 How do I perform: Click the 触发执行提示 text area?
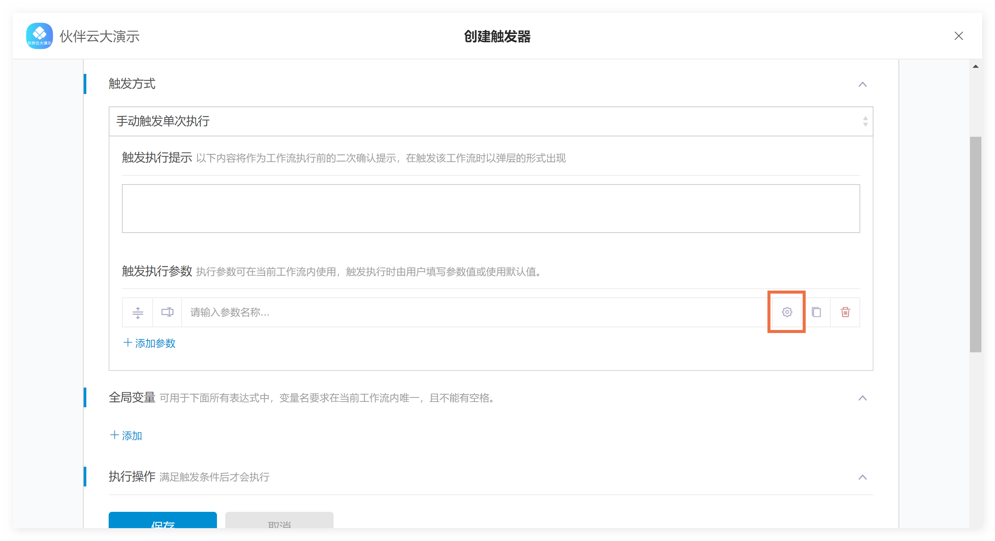click(x=491, y=208)
